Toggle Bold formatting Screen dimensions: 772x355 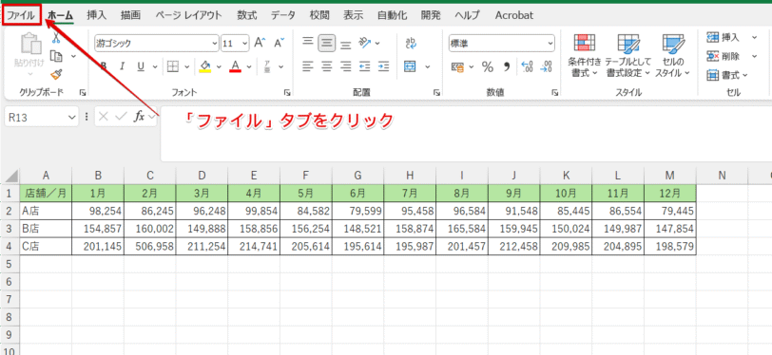click(x=104, y=66)
